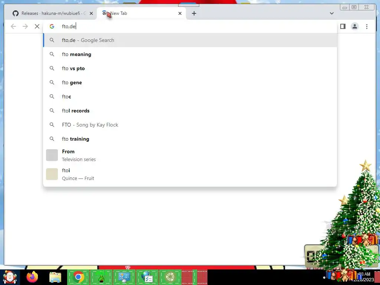Choose the 'fto meaning' suggestion
This screenshot has height=285, width=380.
click(190, 54)
